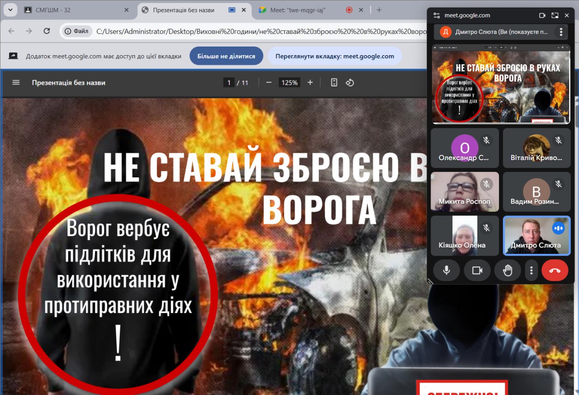Screen dimensions: 579x395
Task: Click the Презентація без назви document title
Action: (69, 82)
